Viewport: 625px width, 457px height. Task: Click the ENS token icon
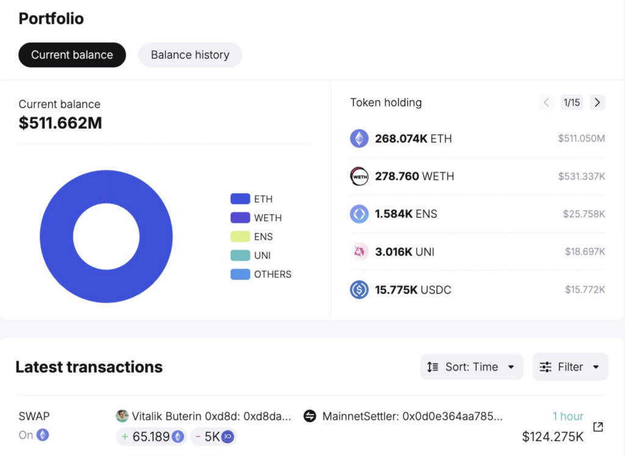pyautogui.click(x=359, y=214)
